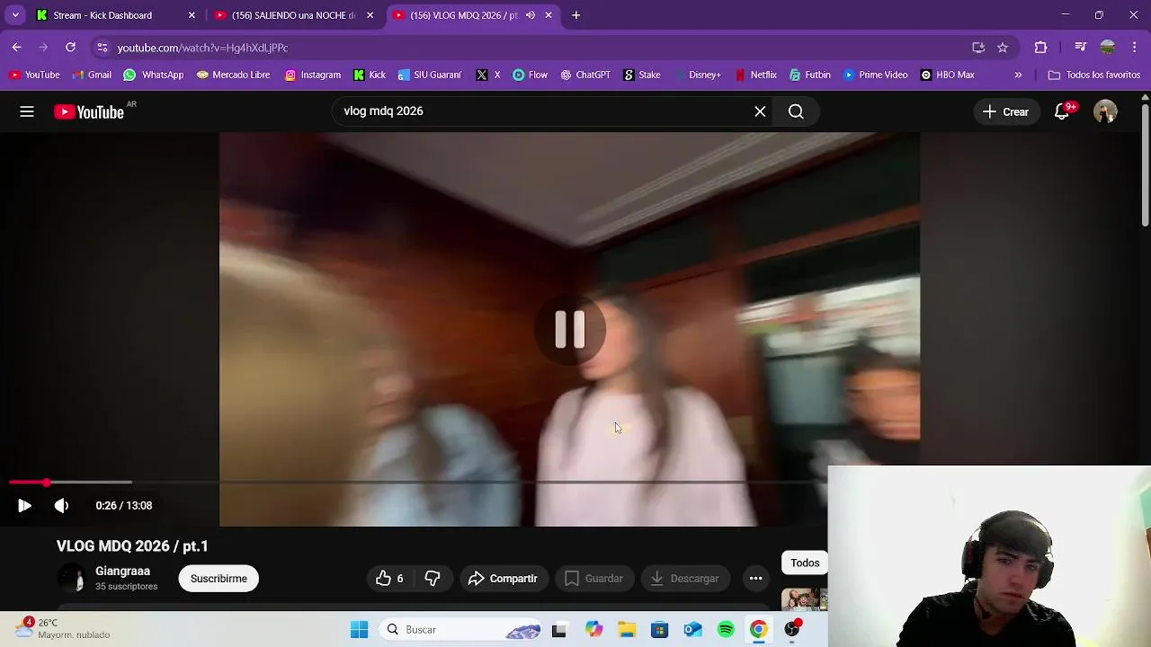
Task: Open the Disney+ bookmark
Action: click(698, 75)
